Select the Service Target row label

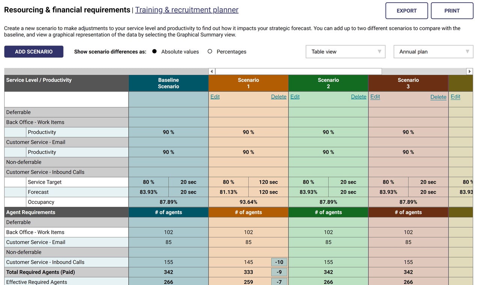pos(45,182)
